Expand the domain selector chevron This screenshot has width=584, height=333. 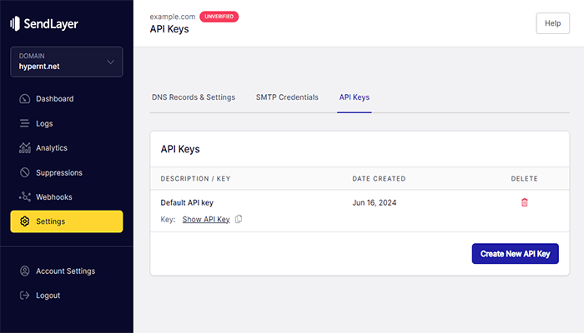pos(111,62)
